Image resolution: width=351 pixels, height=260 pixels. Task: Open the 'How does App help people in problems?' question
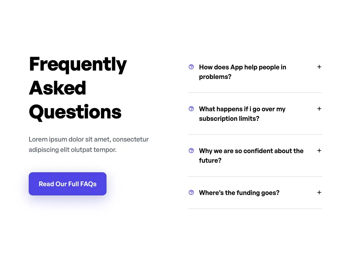(x=243, y=72)
